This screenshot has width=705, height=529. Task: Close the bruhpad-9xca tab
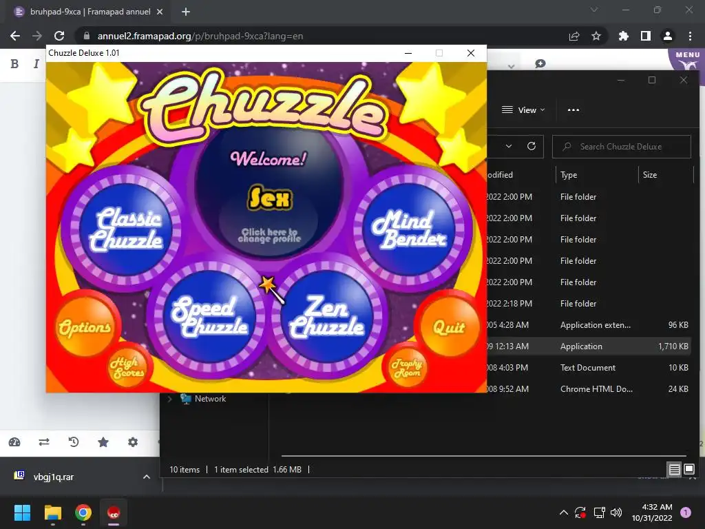[x=160, y=12]
